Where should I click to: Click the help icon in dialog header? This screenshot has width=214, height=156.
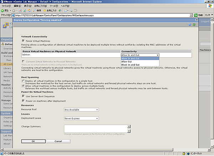[189, 25]
